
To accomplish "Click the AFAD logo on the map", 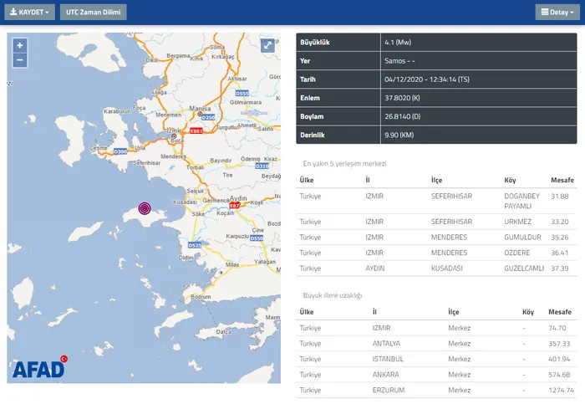I will click(39, 366).
